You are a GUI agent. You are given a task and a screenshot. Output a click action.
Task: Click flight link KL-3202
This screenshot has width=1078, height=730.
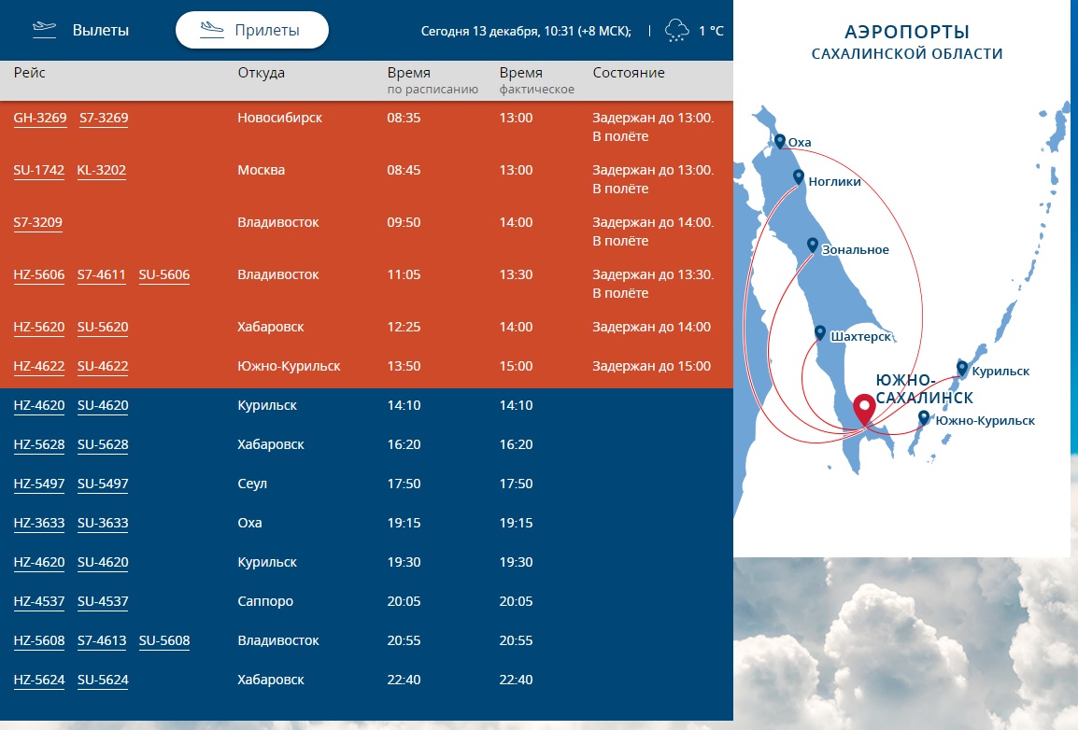click(x=102, y=171)
